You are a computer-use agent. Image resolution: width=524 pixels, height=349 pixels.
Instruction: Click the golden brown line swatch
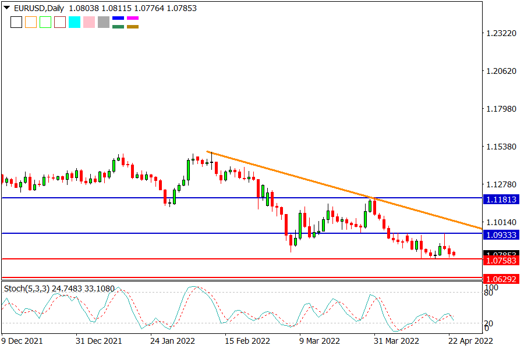pyautogui.click(x=133, y=26)
